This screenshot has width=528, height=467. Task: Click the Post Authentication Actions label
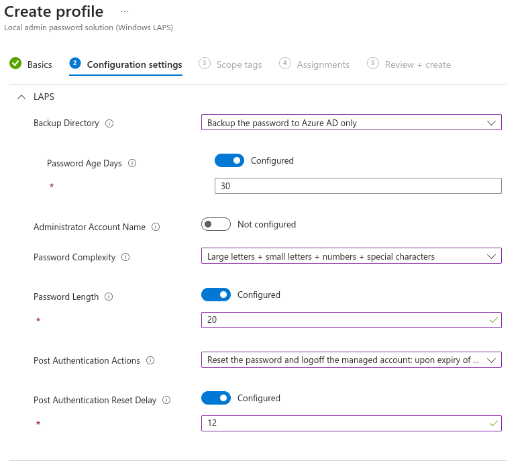(x=87, y=360)
